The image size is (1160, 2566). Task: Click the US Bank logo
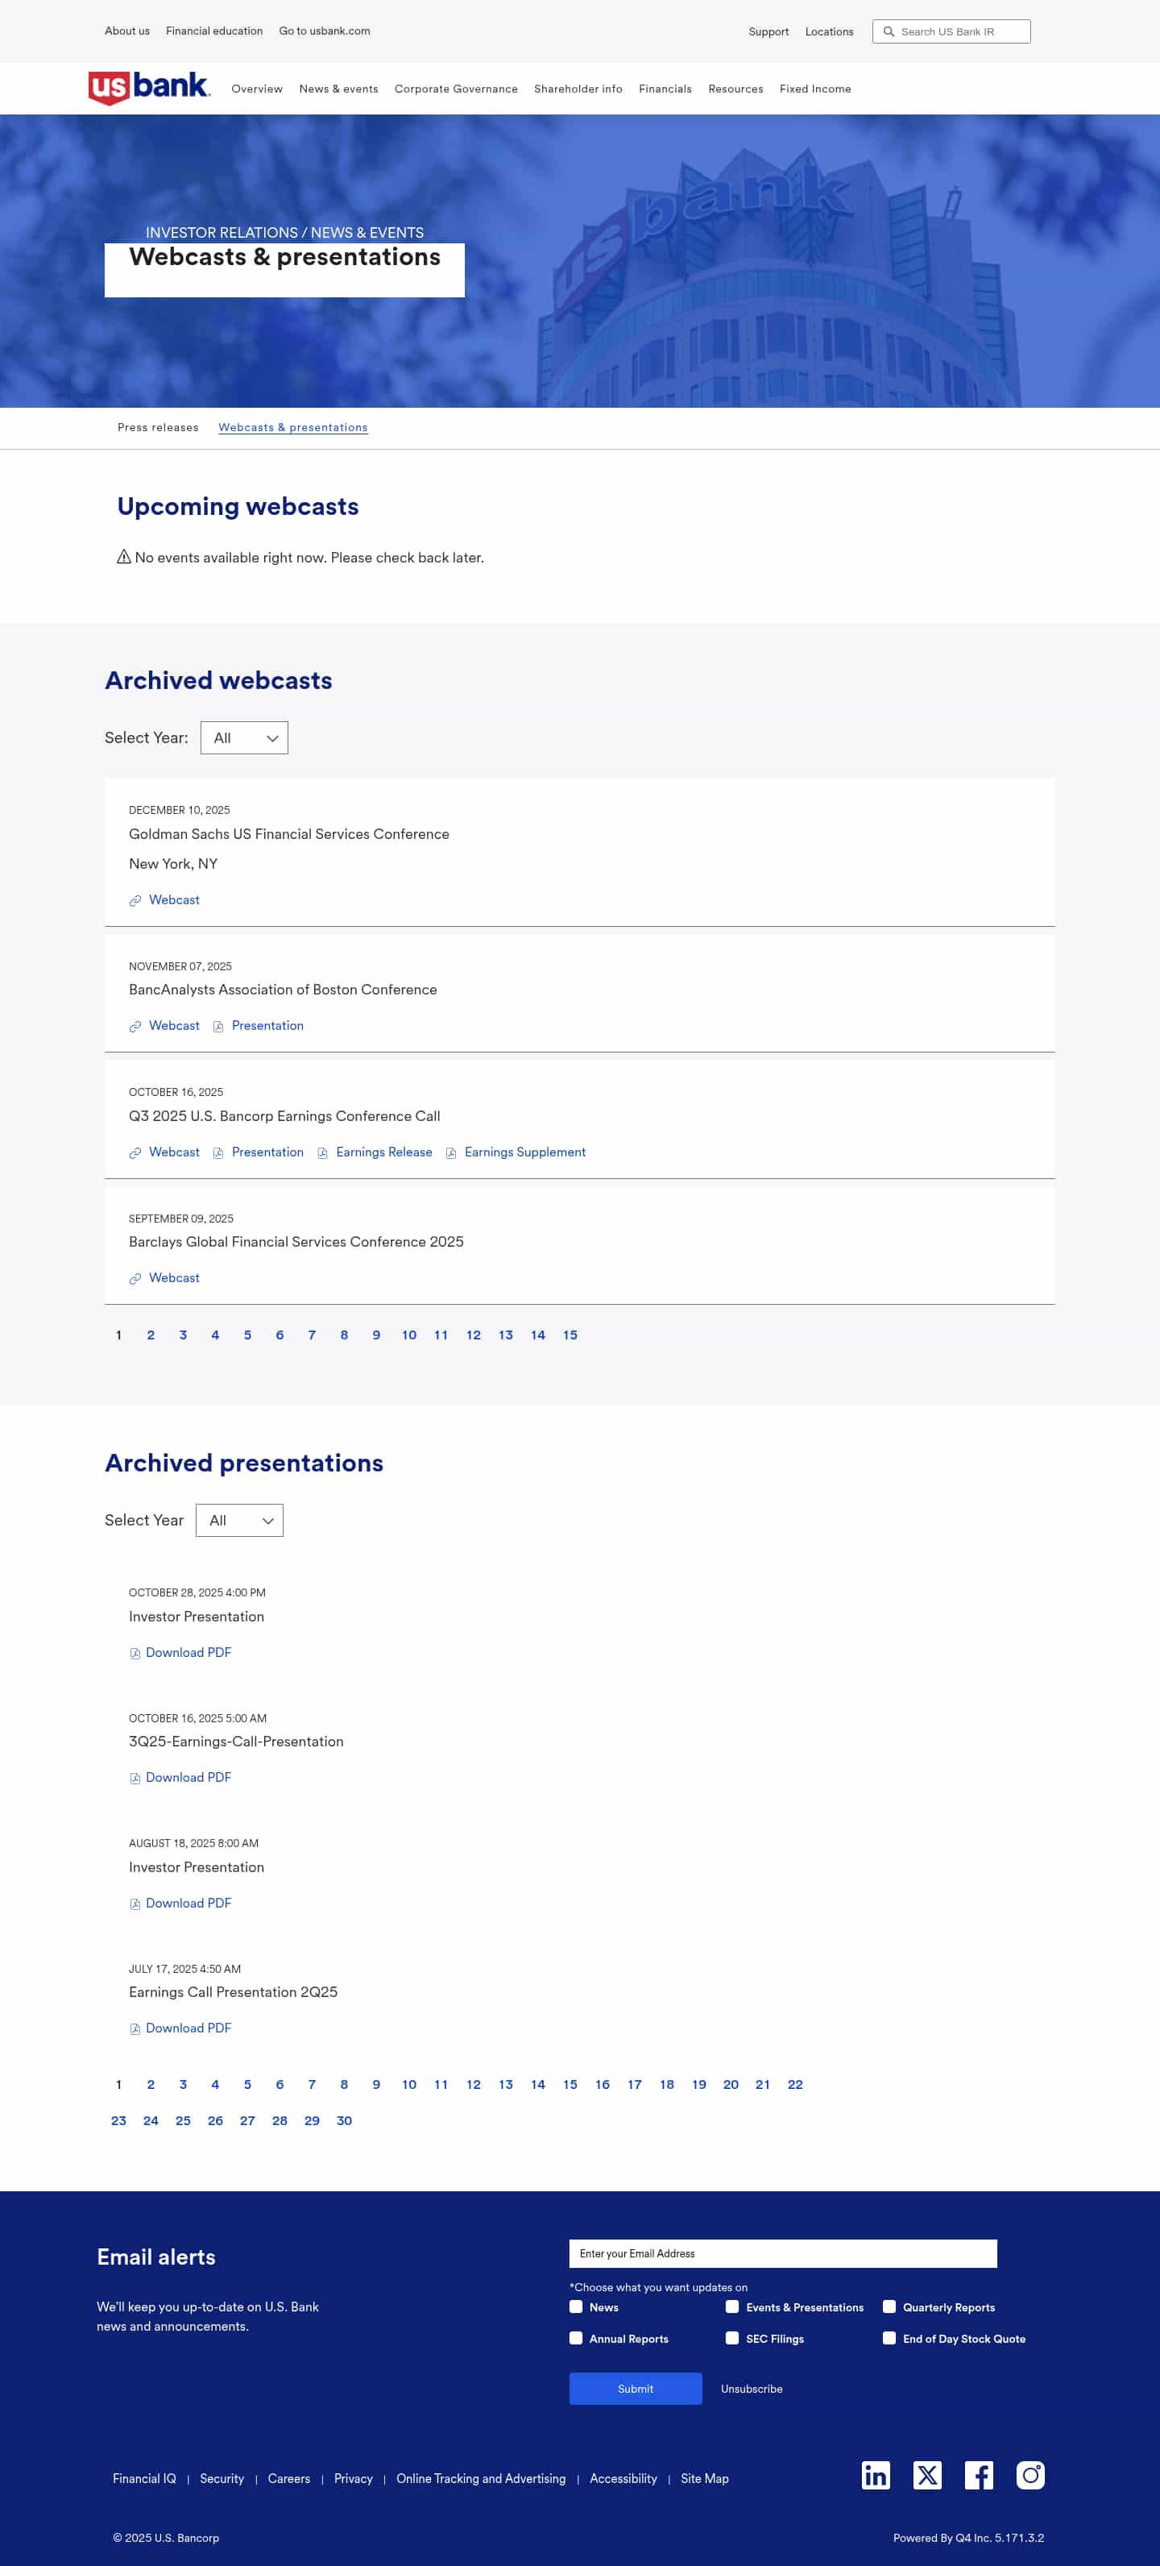[147, 88]
